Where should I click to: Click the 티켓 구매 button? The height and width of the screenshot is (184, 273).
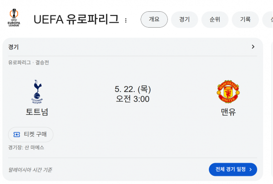tap(30, 135)
